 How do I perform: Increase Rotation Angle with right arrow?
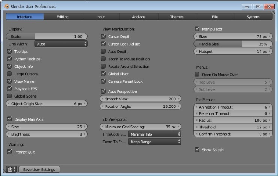pos(179,106)
